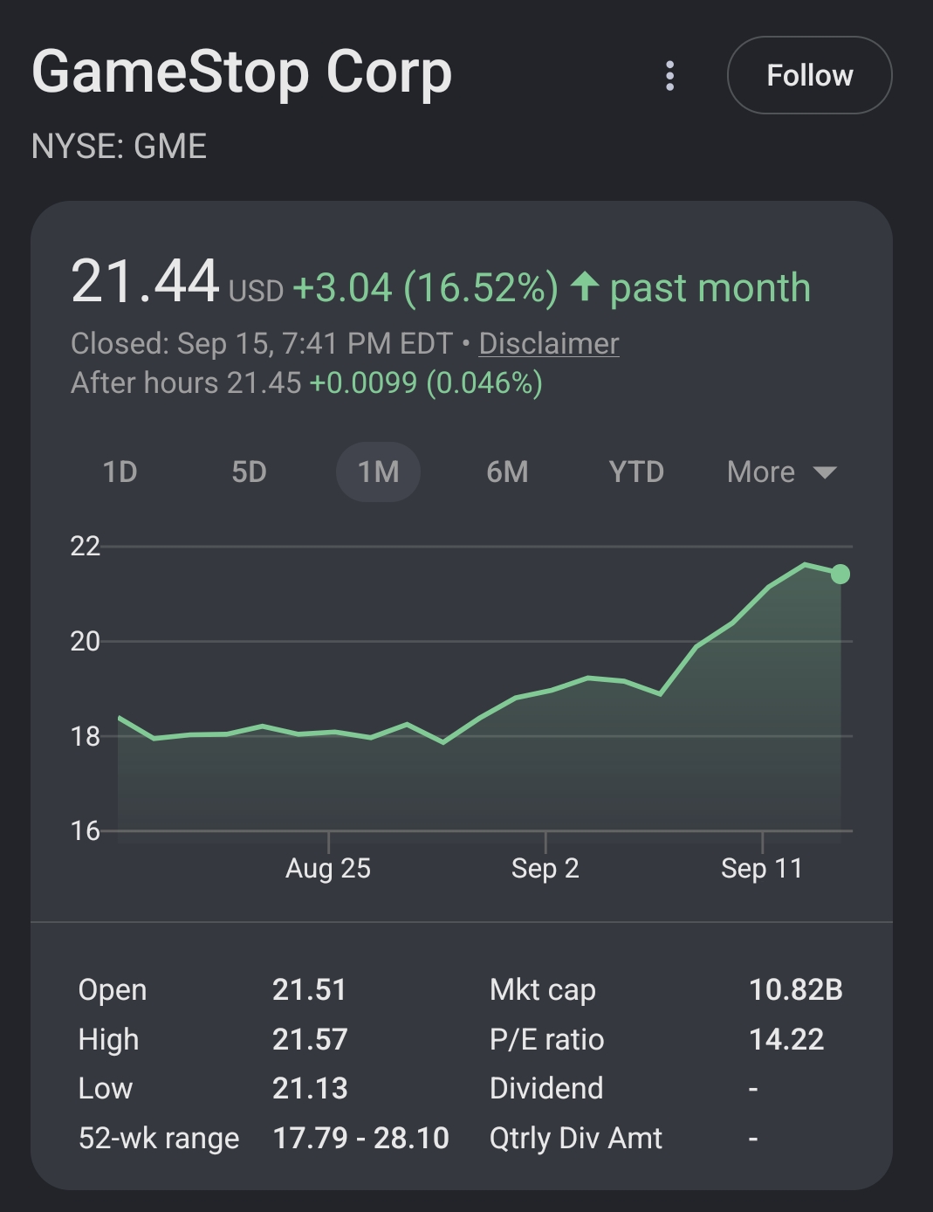
Task: Switch chart to YTD range
Action: point(636,472)
